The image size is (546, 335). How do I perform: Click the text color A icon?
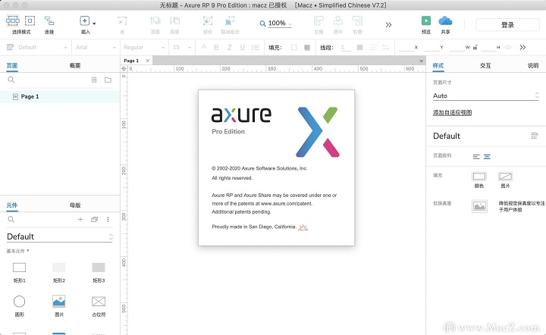(204, 47)
